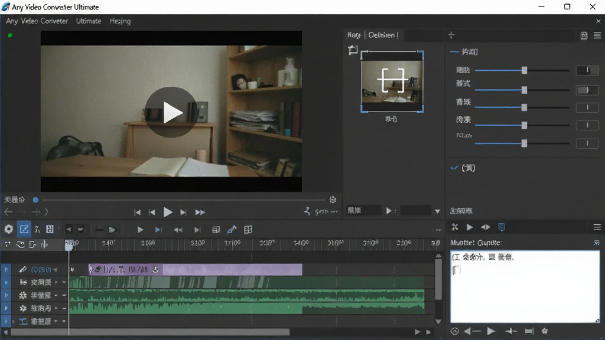Image resolution: width=605 pixels, height=340 pixels.
Task: Toggle enable box of bottom empty track
Action: [6, 321]
